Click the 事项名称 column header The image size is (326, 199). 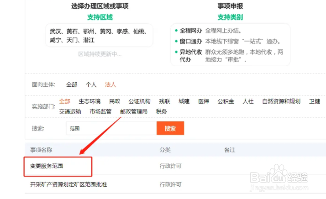coord(41,150)
